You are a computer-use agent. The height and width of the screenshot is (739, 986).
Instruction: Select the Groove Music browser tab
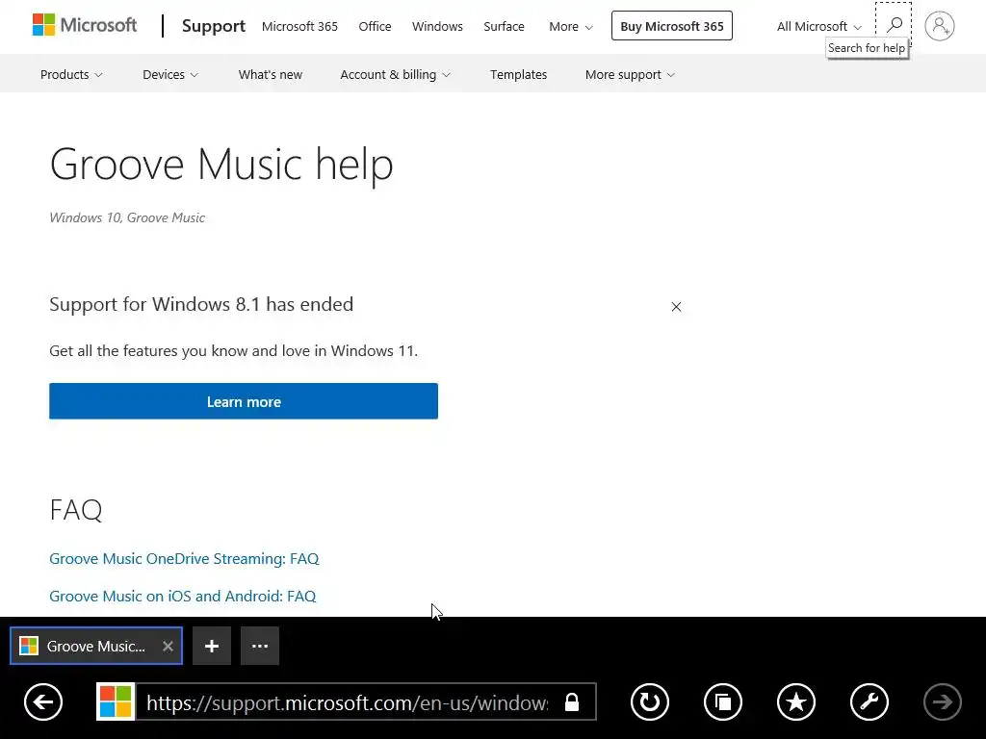click(x=95, y=646)
